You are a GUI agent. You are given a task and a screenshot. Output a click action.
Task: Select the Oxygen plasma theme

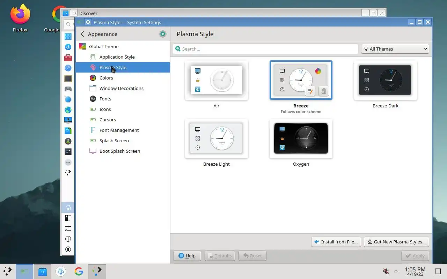(301, 139)
